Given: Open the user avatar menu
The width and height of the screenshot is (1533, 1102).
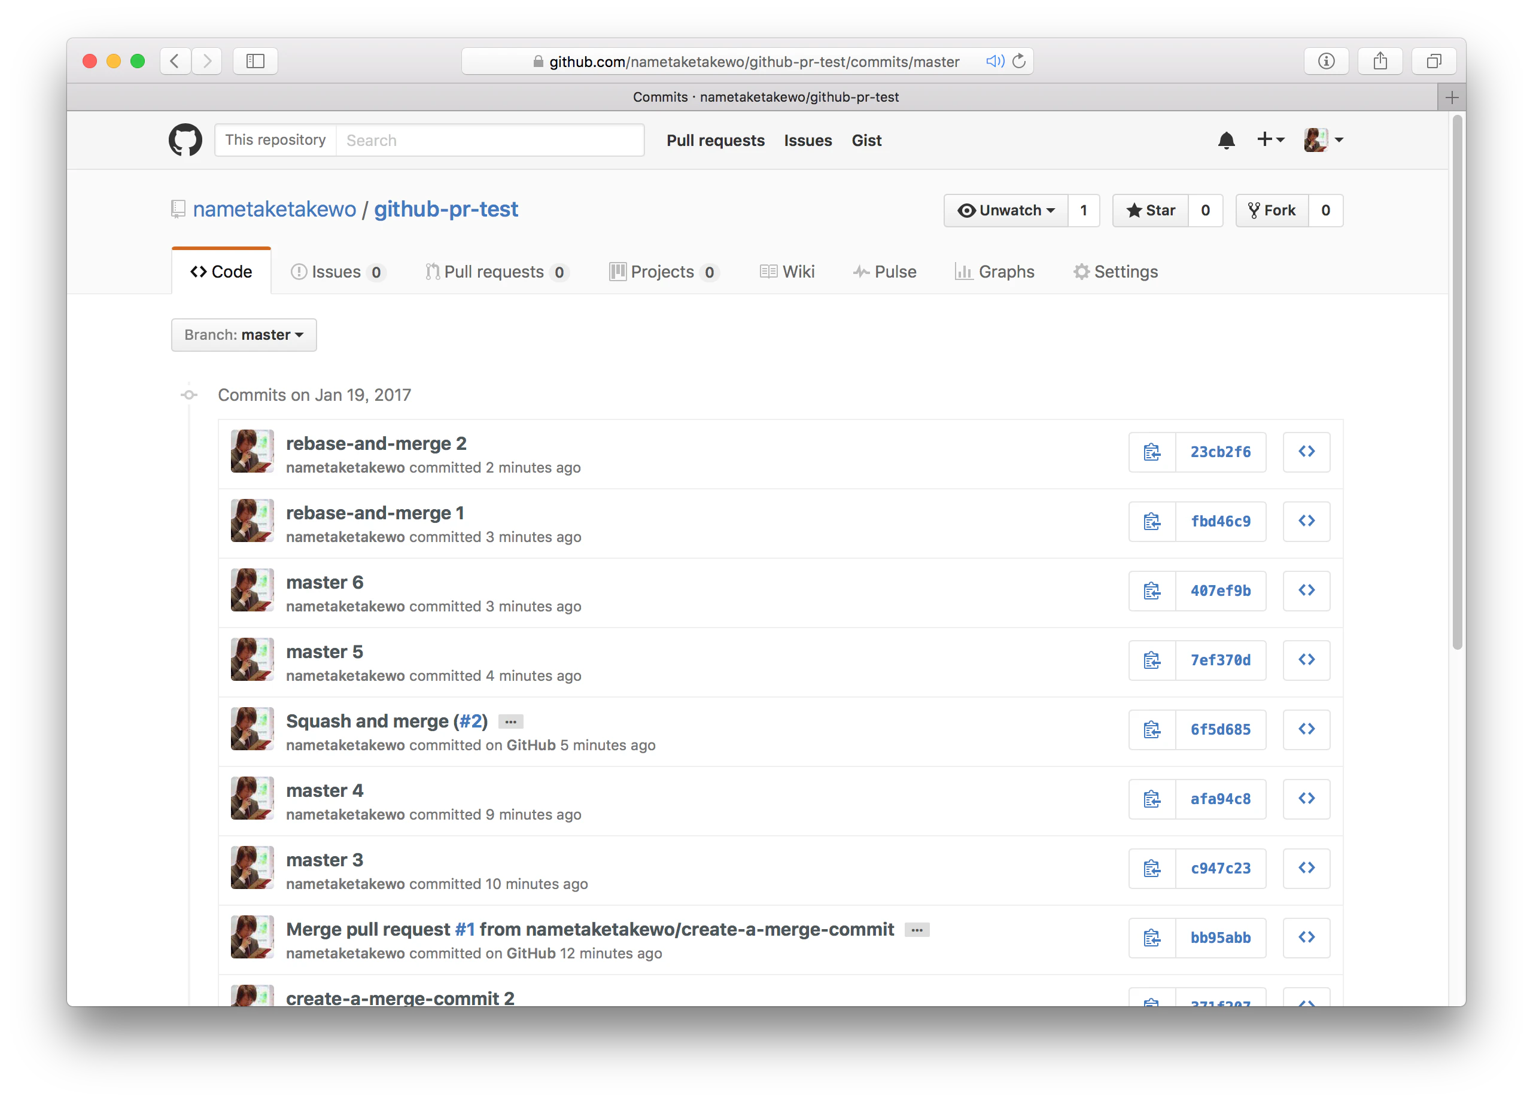Looking at the screenshot, I should click(1324, 140).
